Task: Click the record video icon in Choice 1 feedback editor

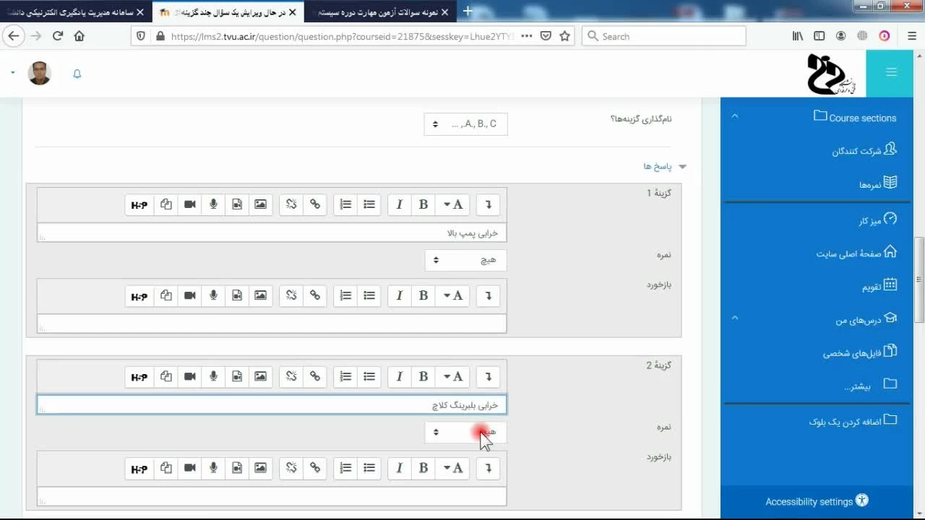Action: [190, 295]
